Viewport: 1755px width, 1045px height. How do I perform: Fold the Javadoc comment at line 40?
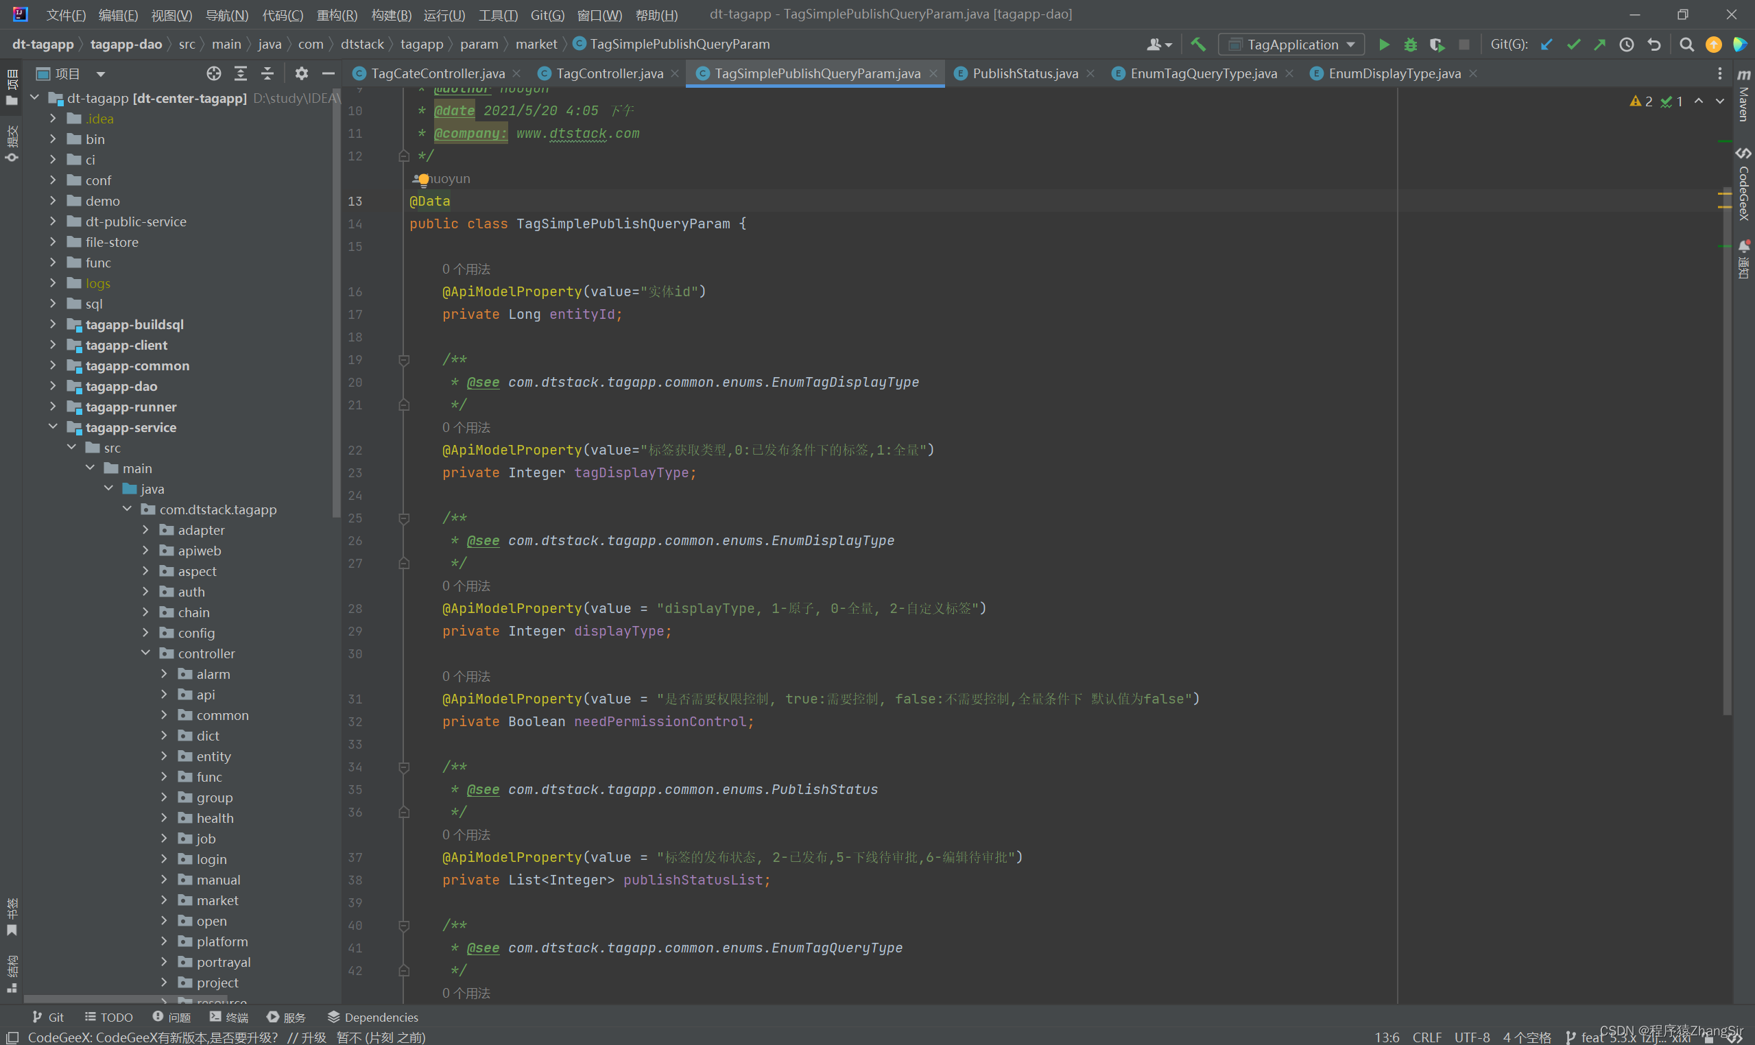pyautogui.click(x=404, y=925)
